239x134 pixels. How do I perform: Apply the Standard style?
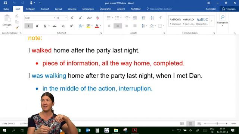click(x=175, y=21)
